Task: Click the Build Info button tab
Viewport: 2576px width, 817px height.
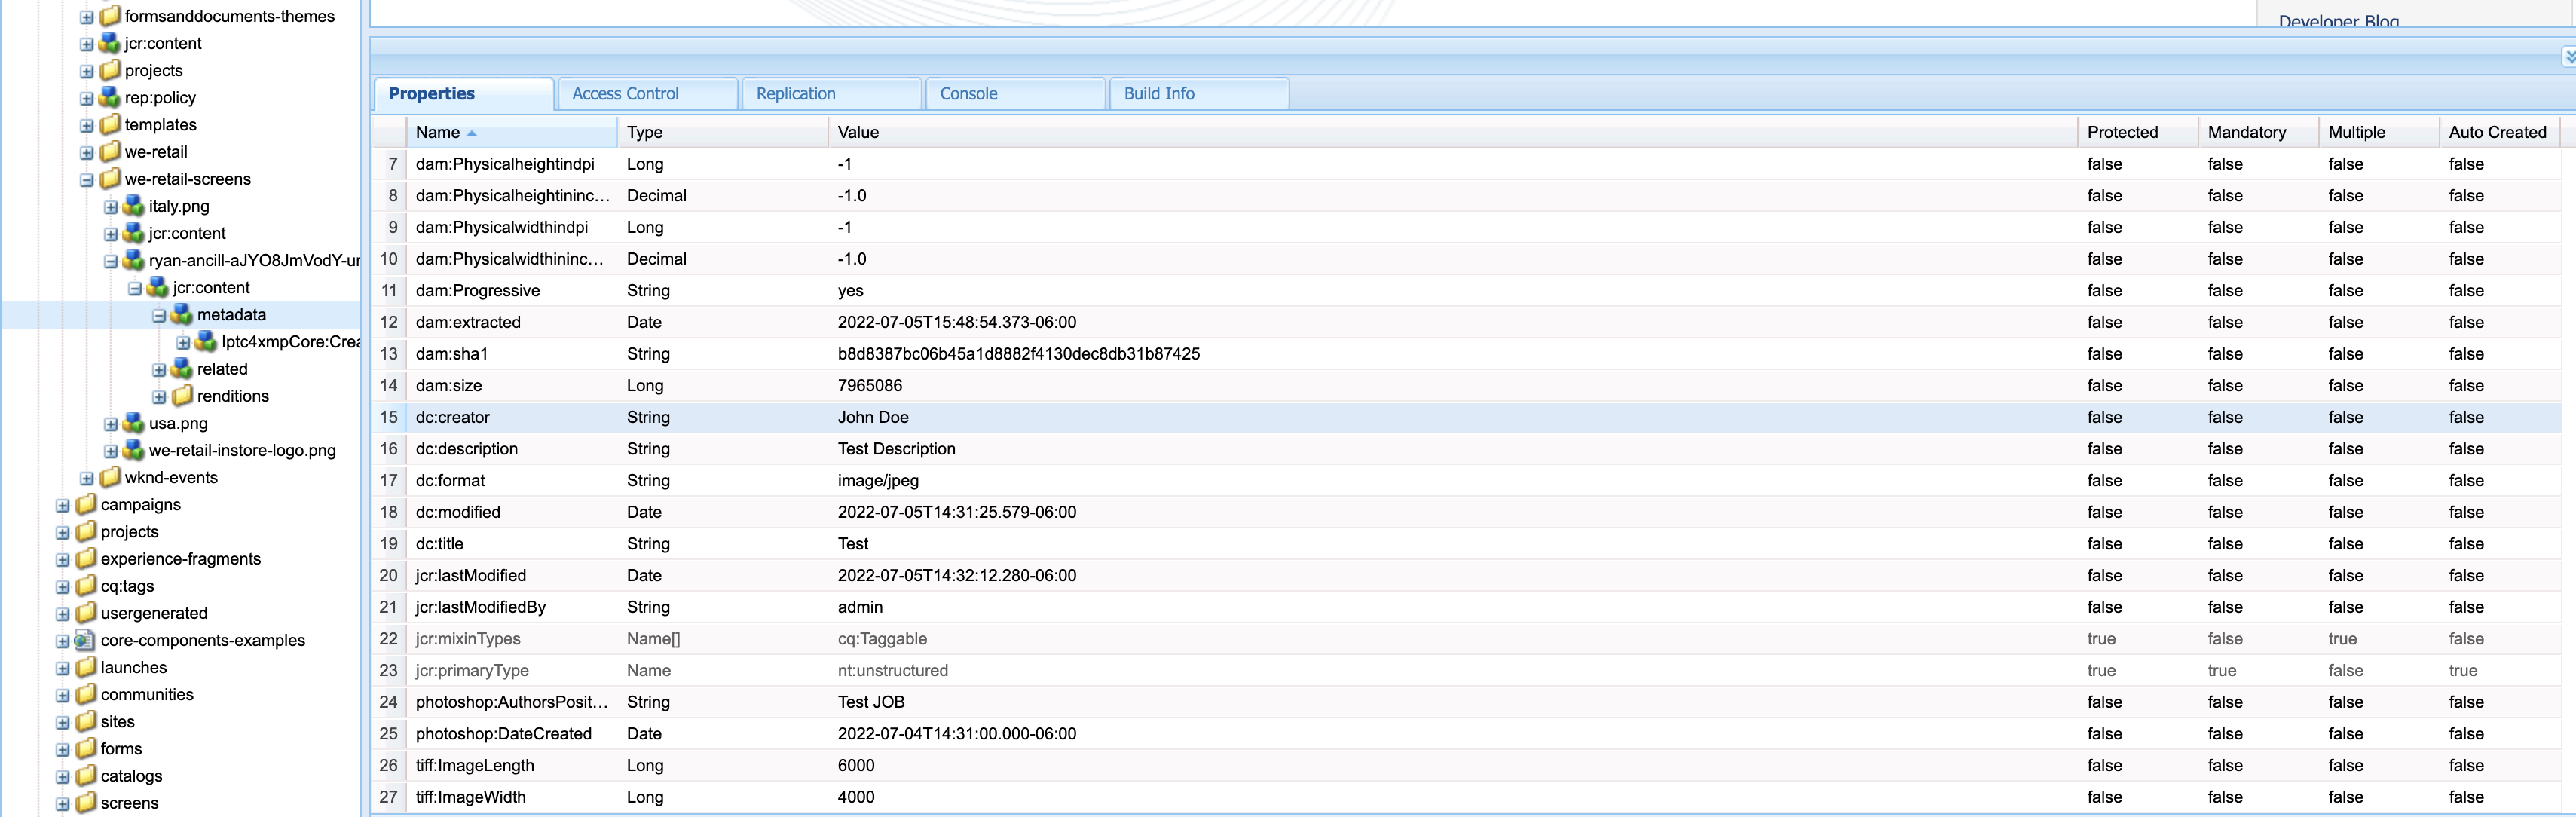Action: 1160,93
